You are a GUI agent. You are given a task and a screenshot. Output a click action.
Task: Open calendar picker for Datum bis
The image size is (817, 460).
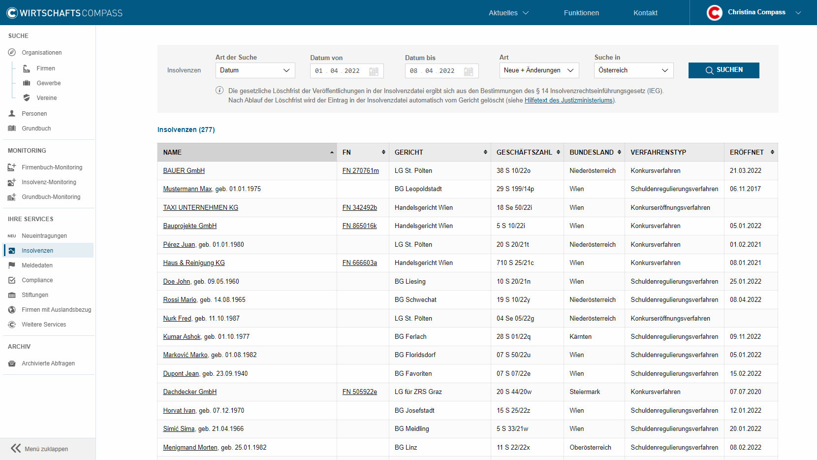469,71
